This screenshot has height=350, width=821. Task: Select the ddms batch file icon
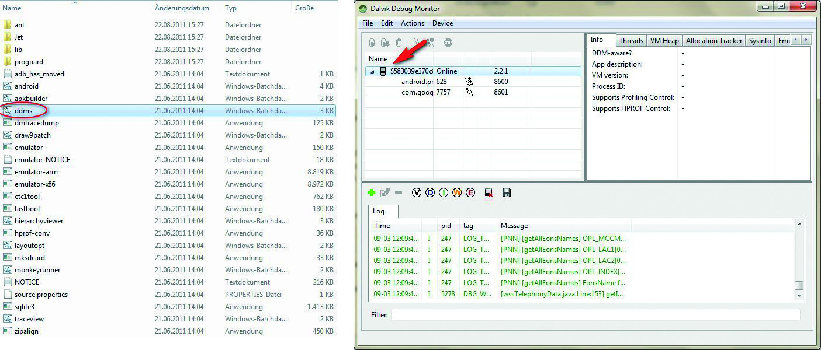click(7, 111)
